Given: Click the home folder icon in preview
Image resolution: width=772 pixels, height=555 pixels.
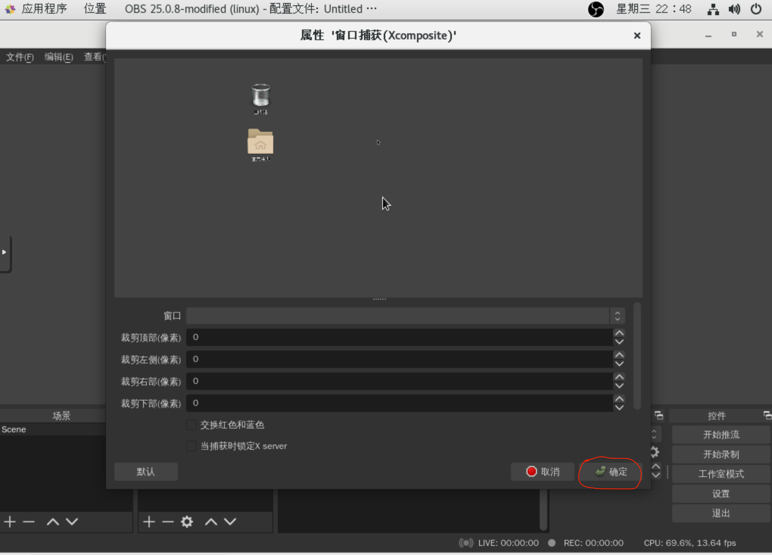Looking at the screenshot, I should click(x=260, y=142).
